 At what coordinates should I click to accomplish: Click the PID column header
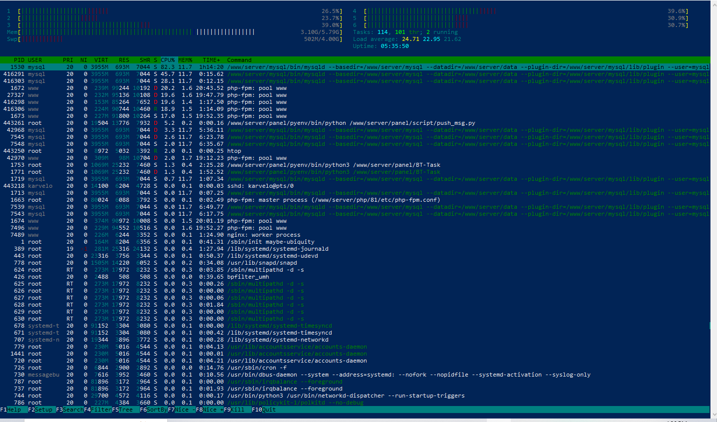[19, 60]
